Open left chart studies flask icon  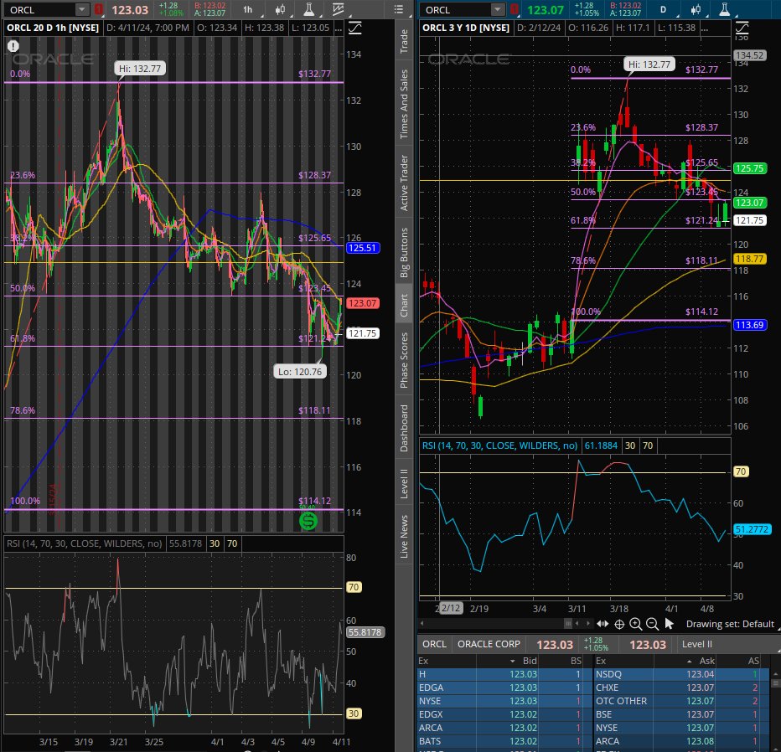[x=309, y=9]
